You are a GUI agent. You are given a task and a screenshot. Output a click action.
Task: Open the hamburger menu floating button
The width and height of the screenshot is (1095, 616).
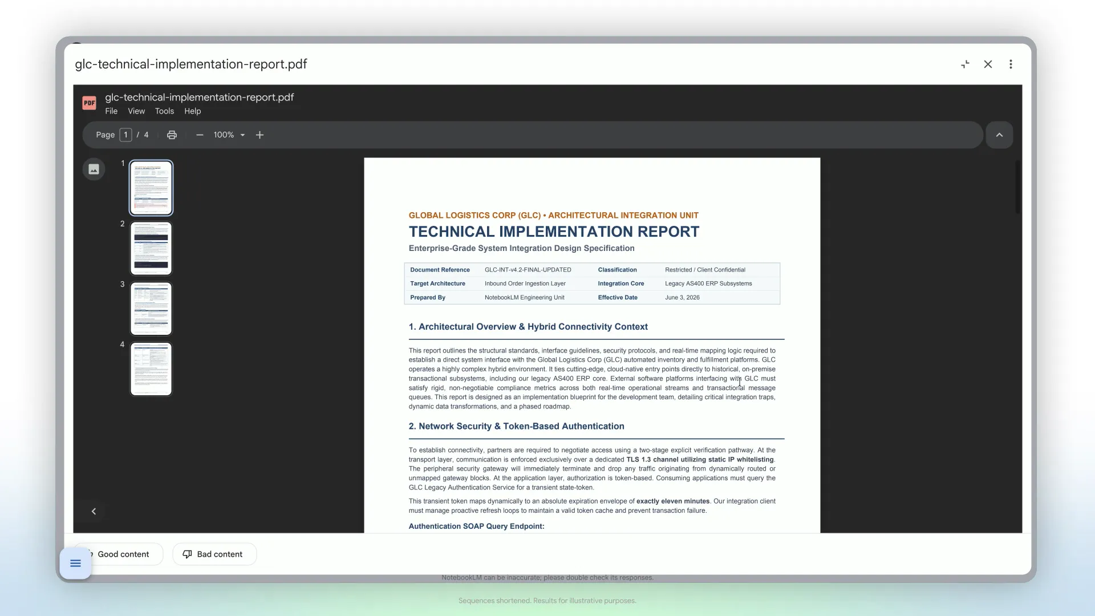pos(75,564)
